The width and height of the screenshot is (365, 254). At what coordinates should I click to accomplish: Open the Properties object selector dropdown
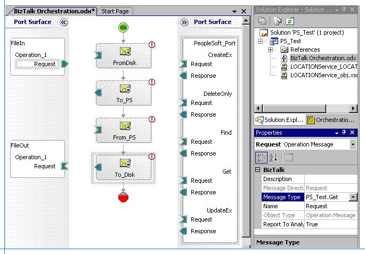(x=353, y=144)
